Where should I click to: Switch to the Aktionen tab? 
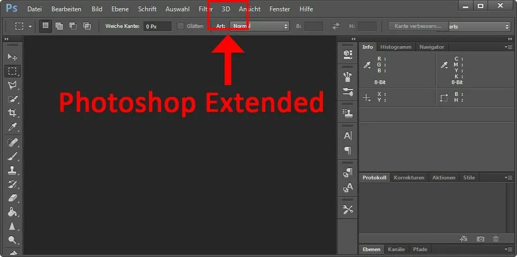point(444,177)
